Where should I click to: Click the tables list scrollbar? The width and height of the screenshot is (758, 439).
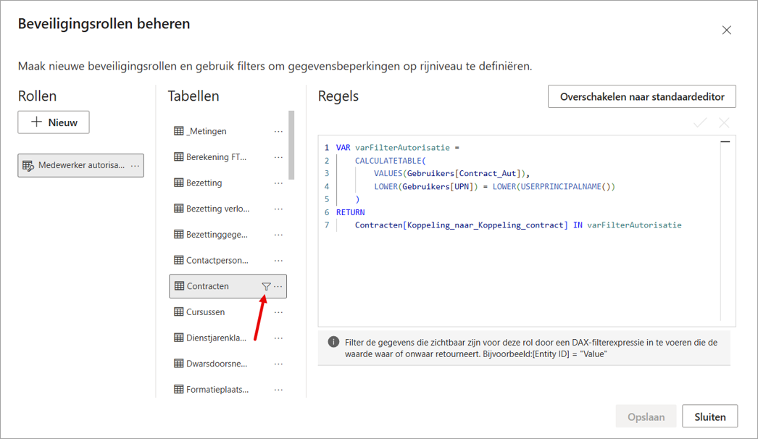click(x=291, y=145)
